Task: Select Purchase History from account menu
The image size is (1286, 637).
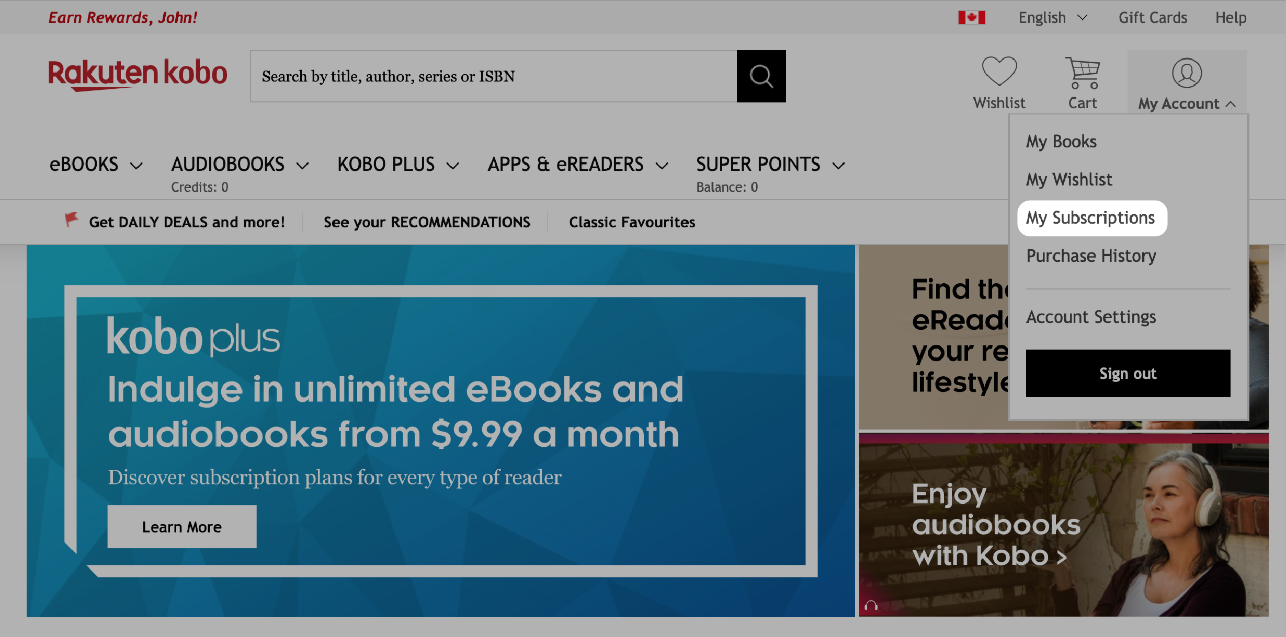Action: (1091, 256)
